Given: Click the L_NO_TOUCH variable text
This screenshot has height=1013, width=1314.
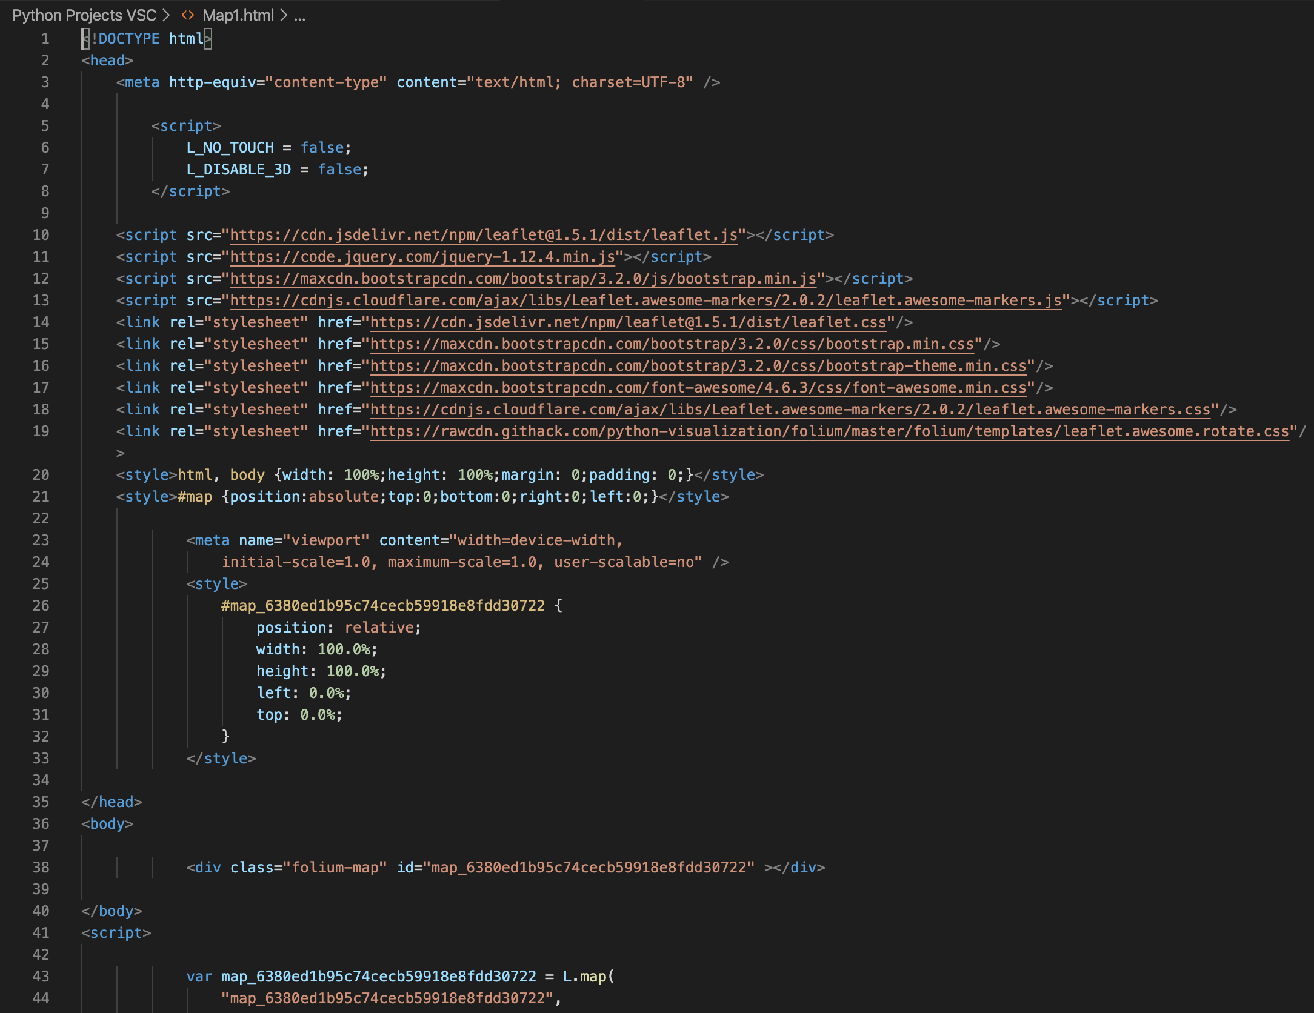Looking at the screenshot, I should pyautogui.click(x=230, y=148).
